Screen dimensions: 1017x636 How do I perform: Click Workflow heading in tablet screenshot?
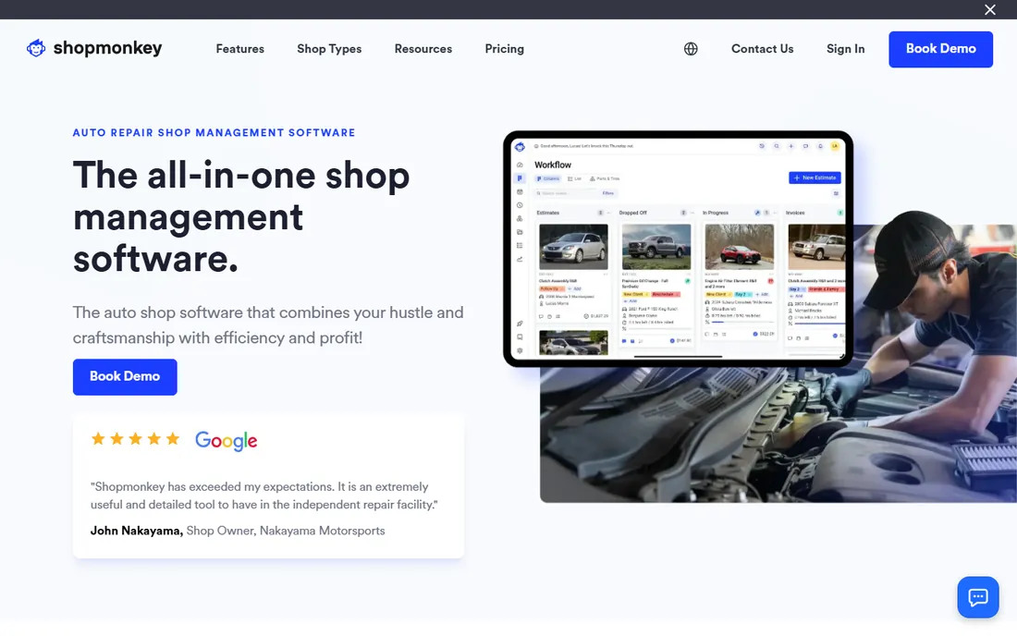(x=553, y=165)
